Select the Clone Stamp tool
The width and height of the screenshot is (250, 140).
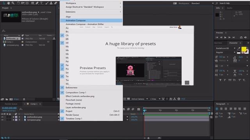(x=51, y=3)
